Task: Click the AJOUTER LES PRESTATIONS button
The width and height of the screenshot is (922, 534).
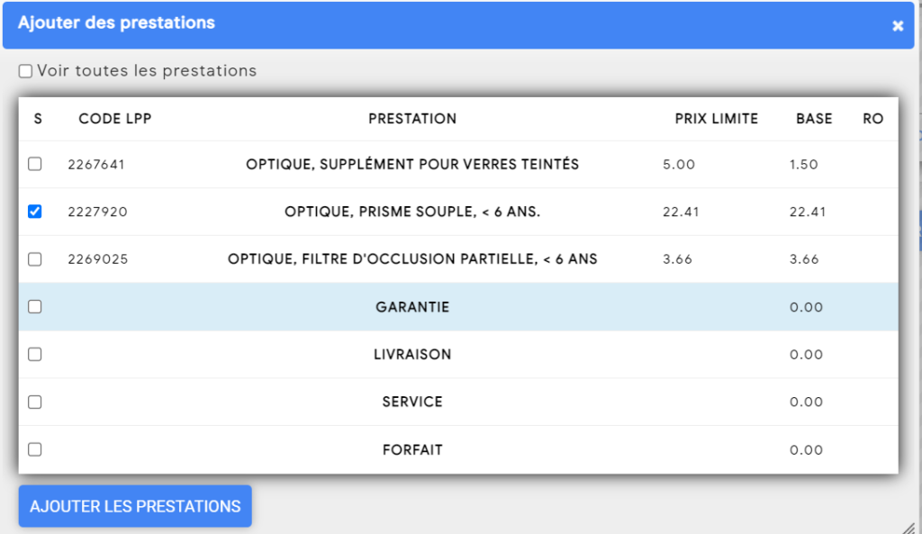Action: [x=135, y=506]
